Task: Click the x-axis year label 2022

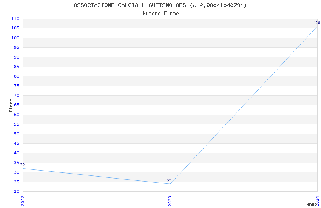Action: [x=23, y=201]
